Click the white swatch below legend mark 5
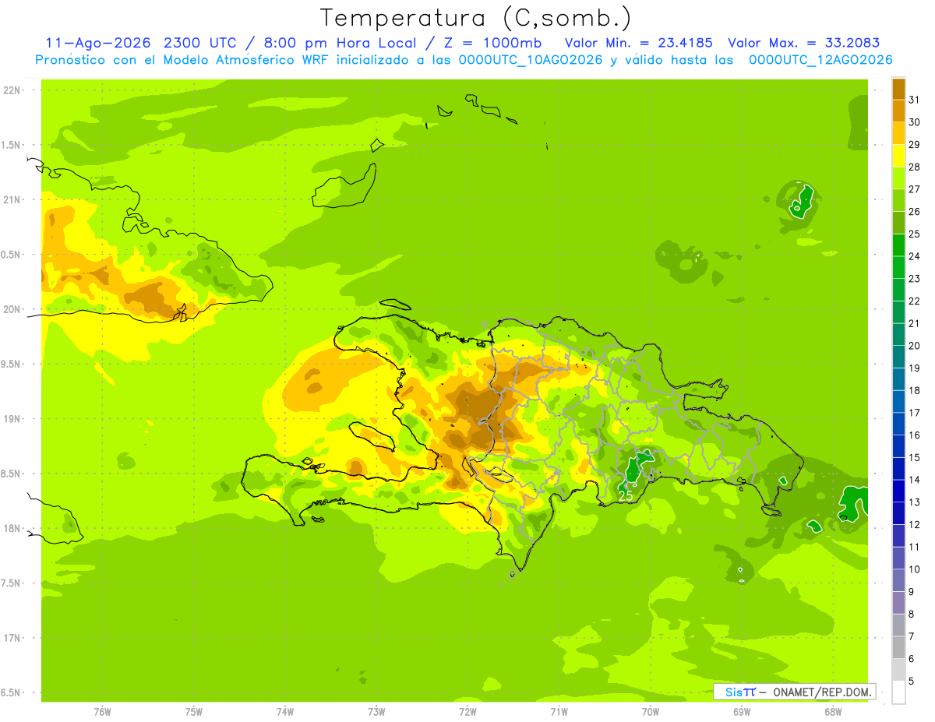Screen dimensions: 935x722 click(x=898, y=692)
